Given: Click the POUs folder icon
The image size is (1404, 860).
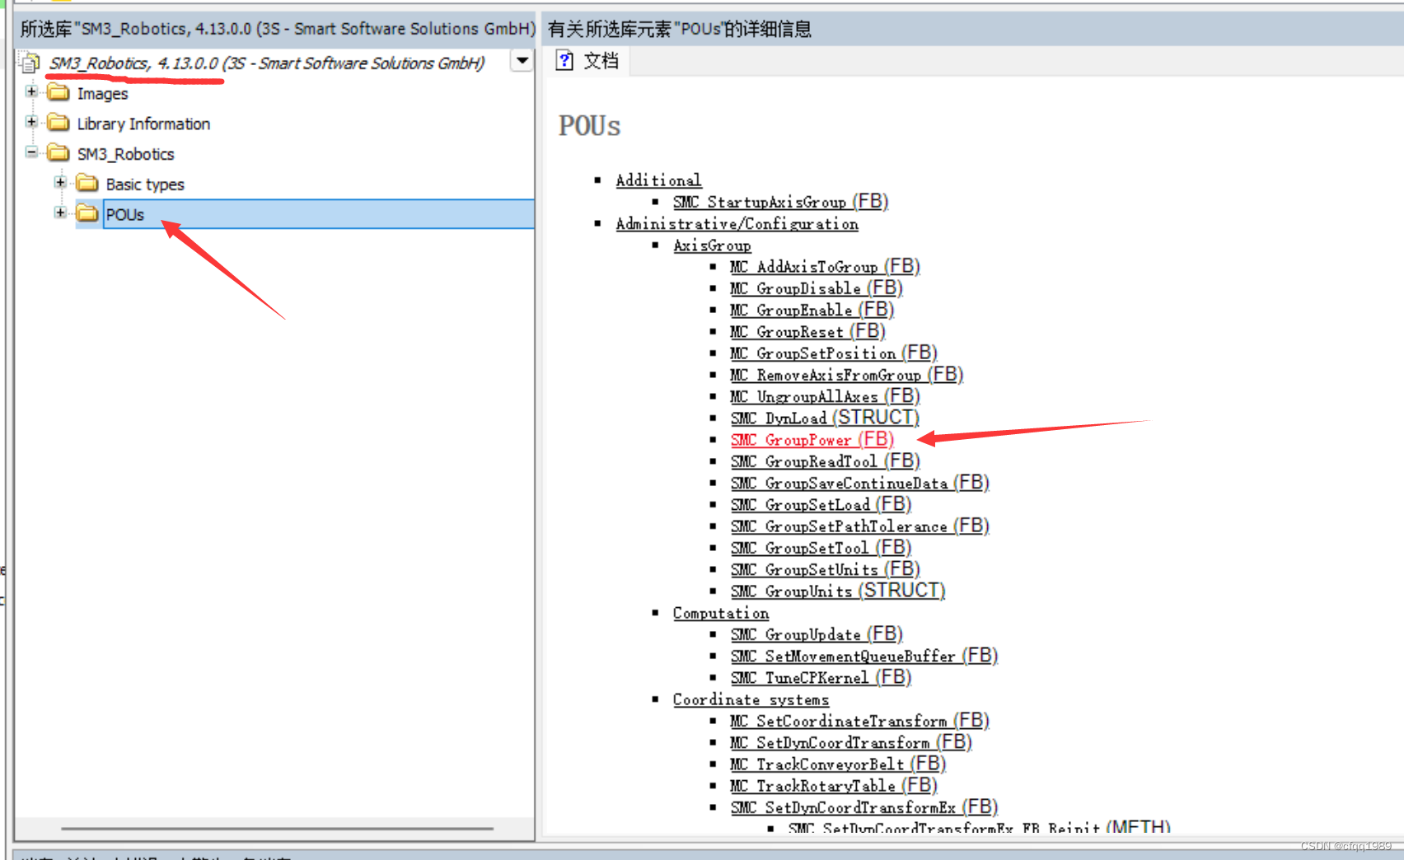Looking at the screenshot, I should [x=87, y=214].
